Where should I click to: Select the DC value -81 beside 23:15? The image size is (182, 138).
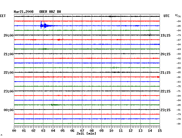click(x=179, y=110)
